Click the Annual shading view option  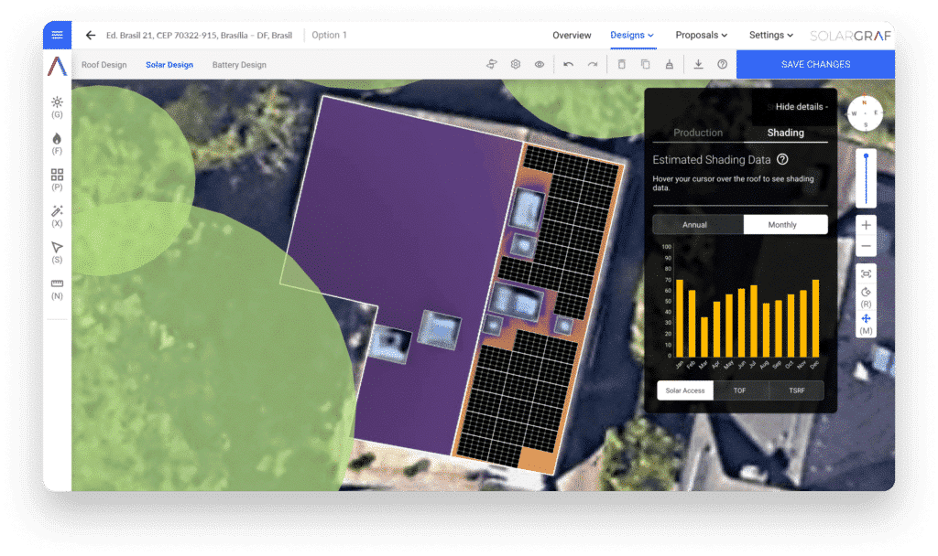697,224
